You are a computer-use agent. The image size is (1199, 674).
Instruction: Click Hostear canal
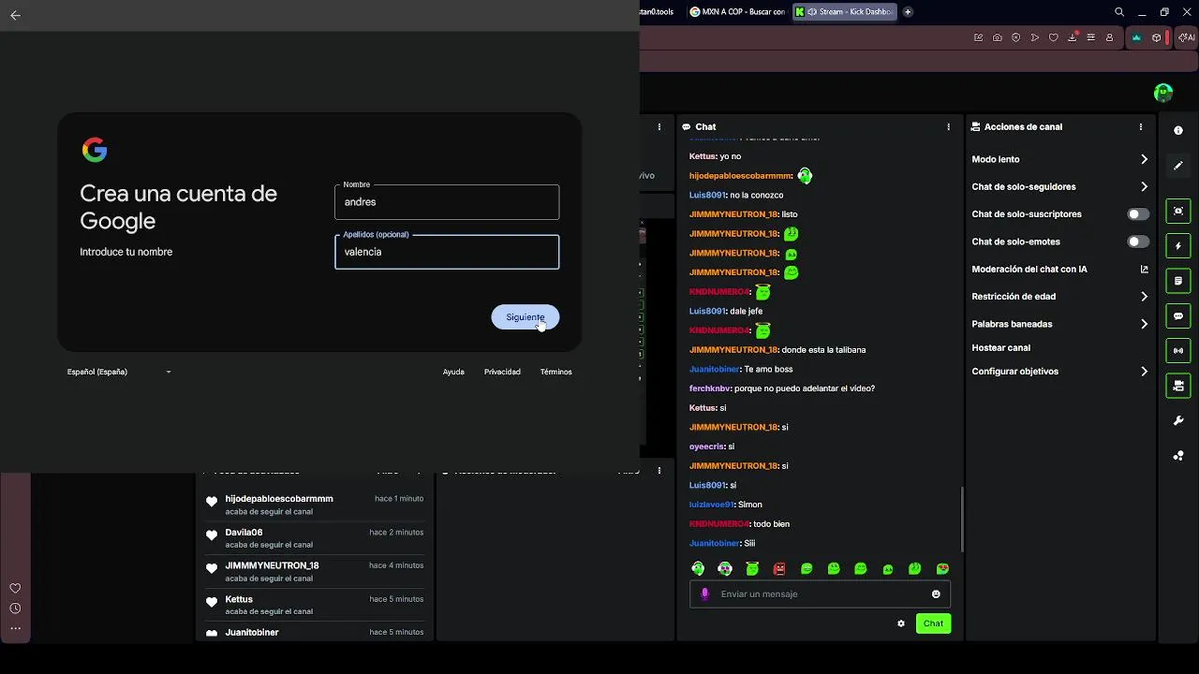1000,347
